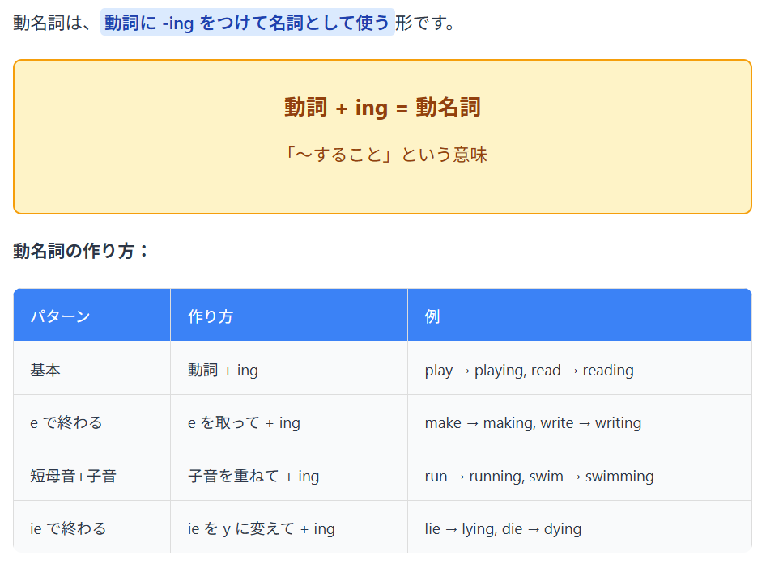Click the "パターン" table column header
The image size is (766, 581).
pos(60,316)
